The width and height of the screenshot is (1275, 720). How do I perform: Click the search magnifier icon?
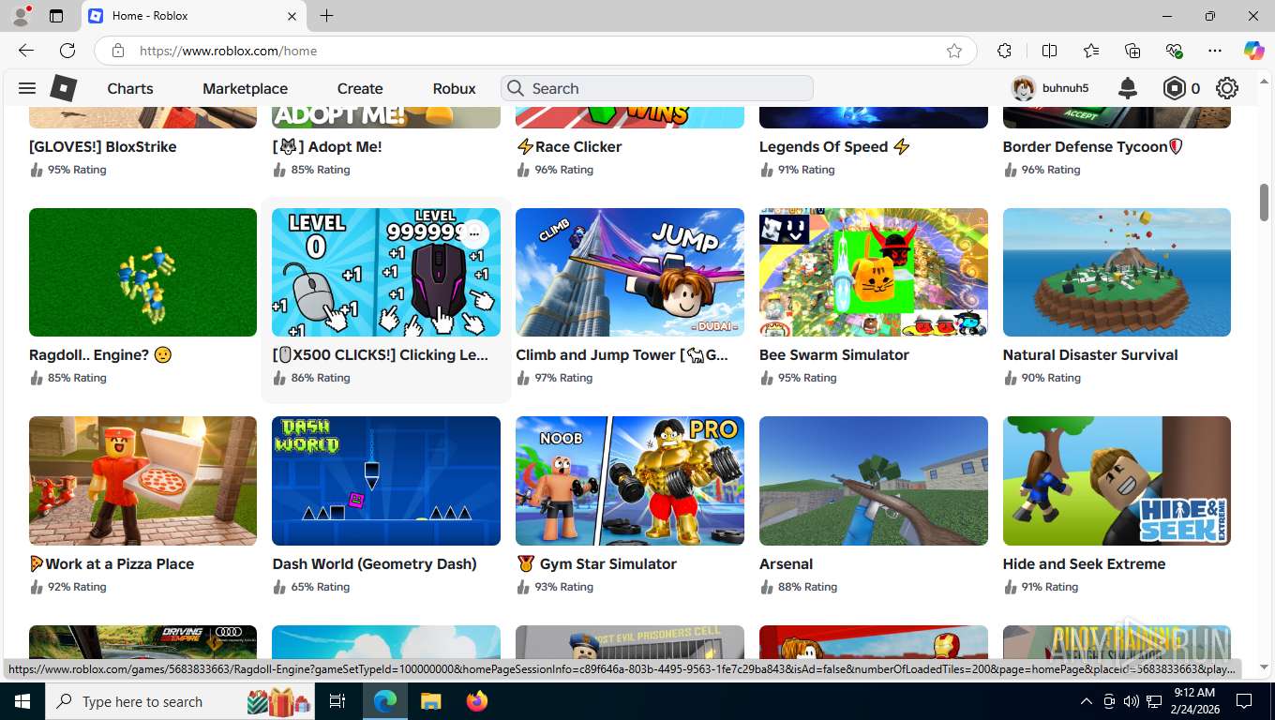(x=515, y=88)
